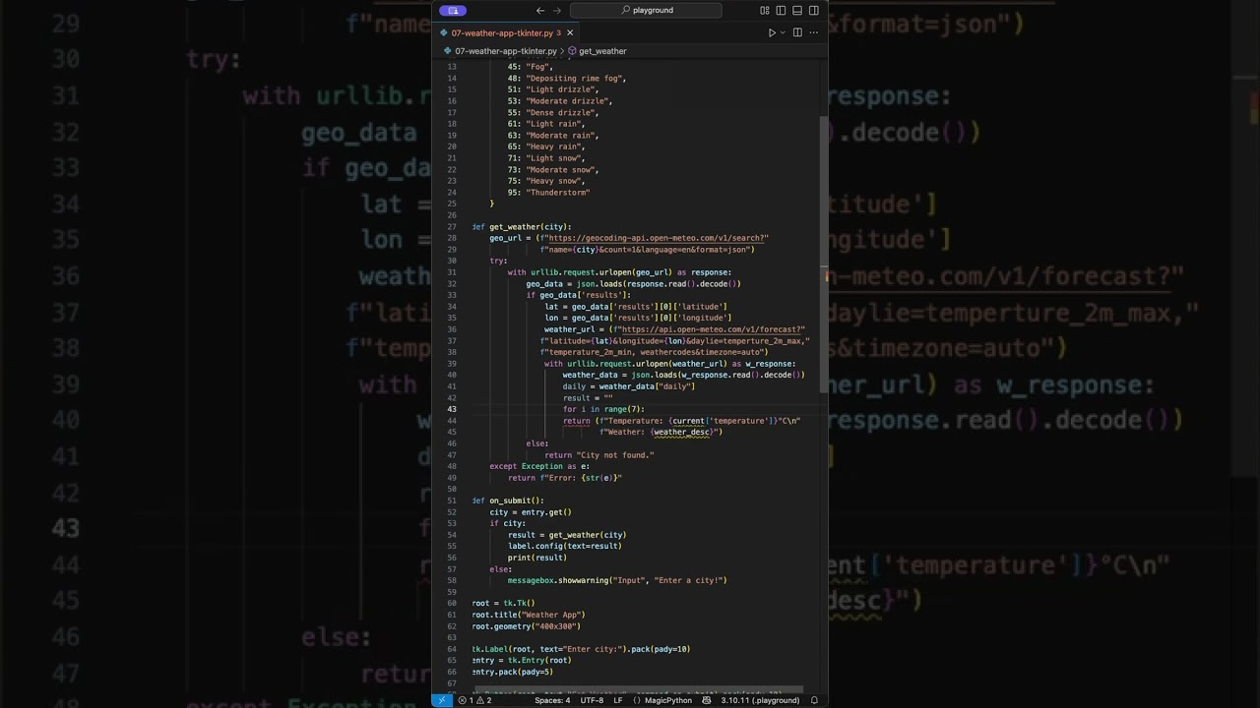Toggle the secondary sidebar

pyautogui.click(x=814, y=11)
